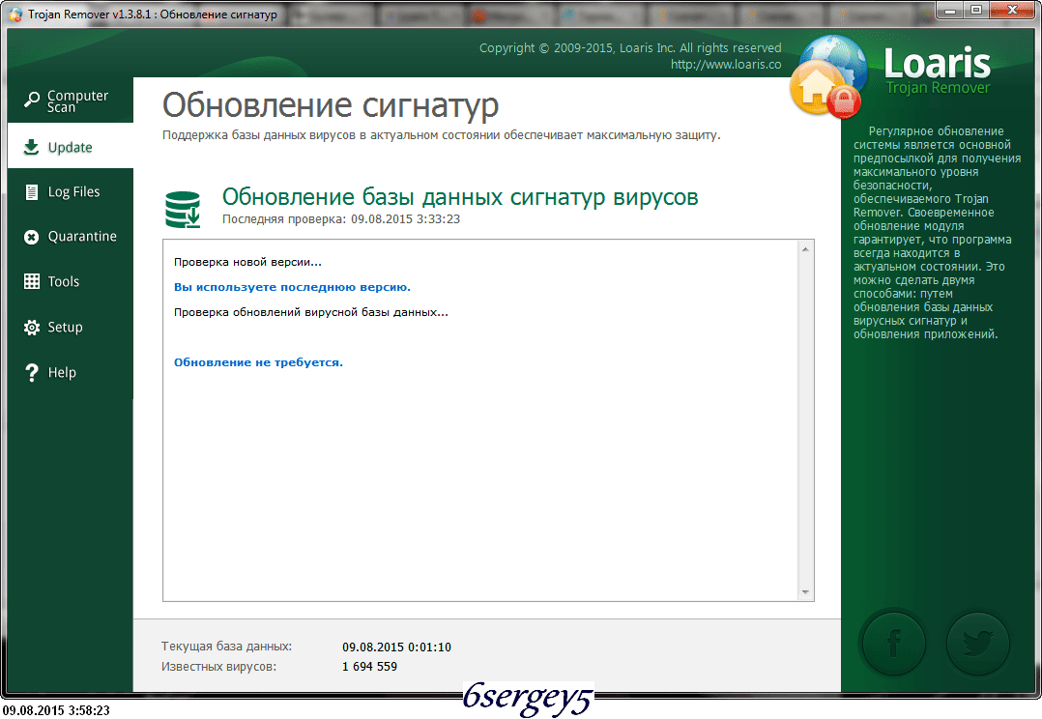Click the known viruses count 1 694 559

pos(369,667)
